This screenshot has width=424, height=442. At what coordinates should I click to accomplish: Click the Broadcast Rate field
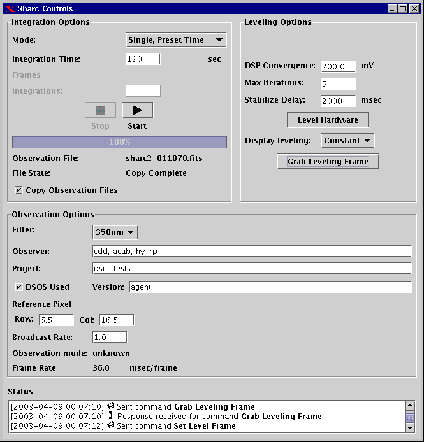(110, 337)
